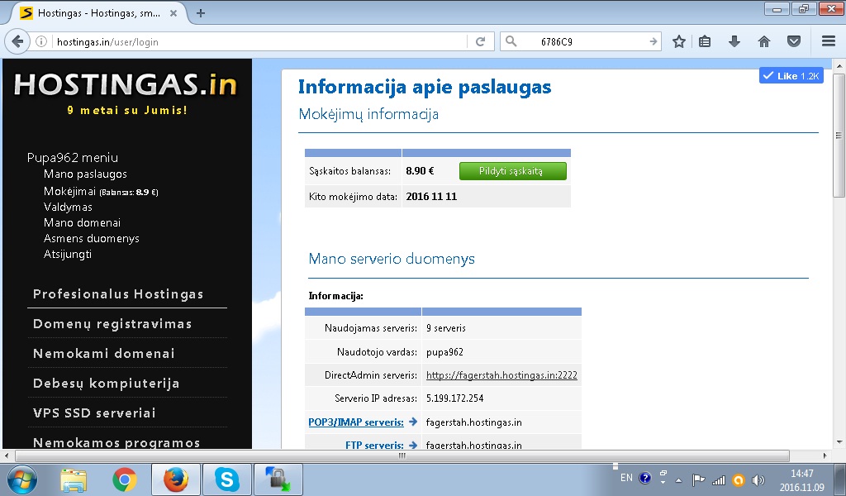
Task: Go to the Firefox home page icon
Action: (x=764, y=41)
